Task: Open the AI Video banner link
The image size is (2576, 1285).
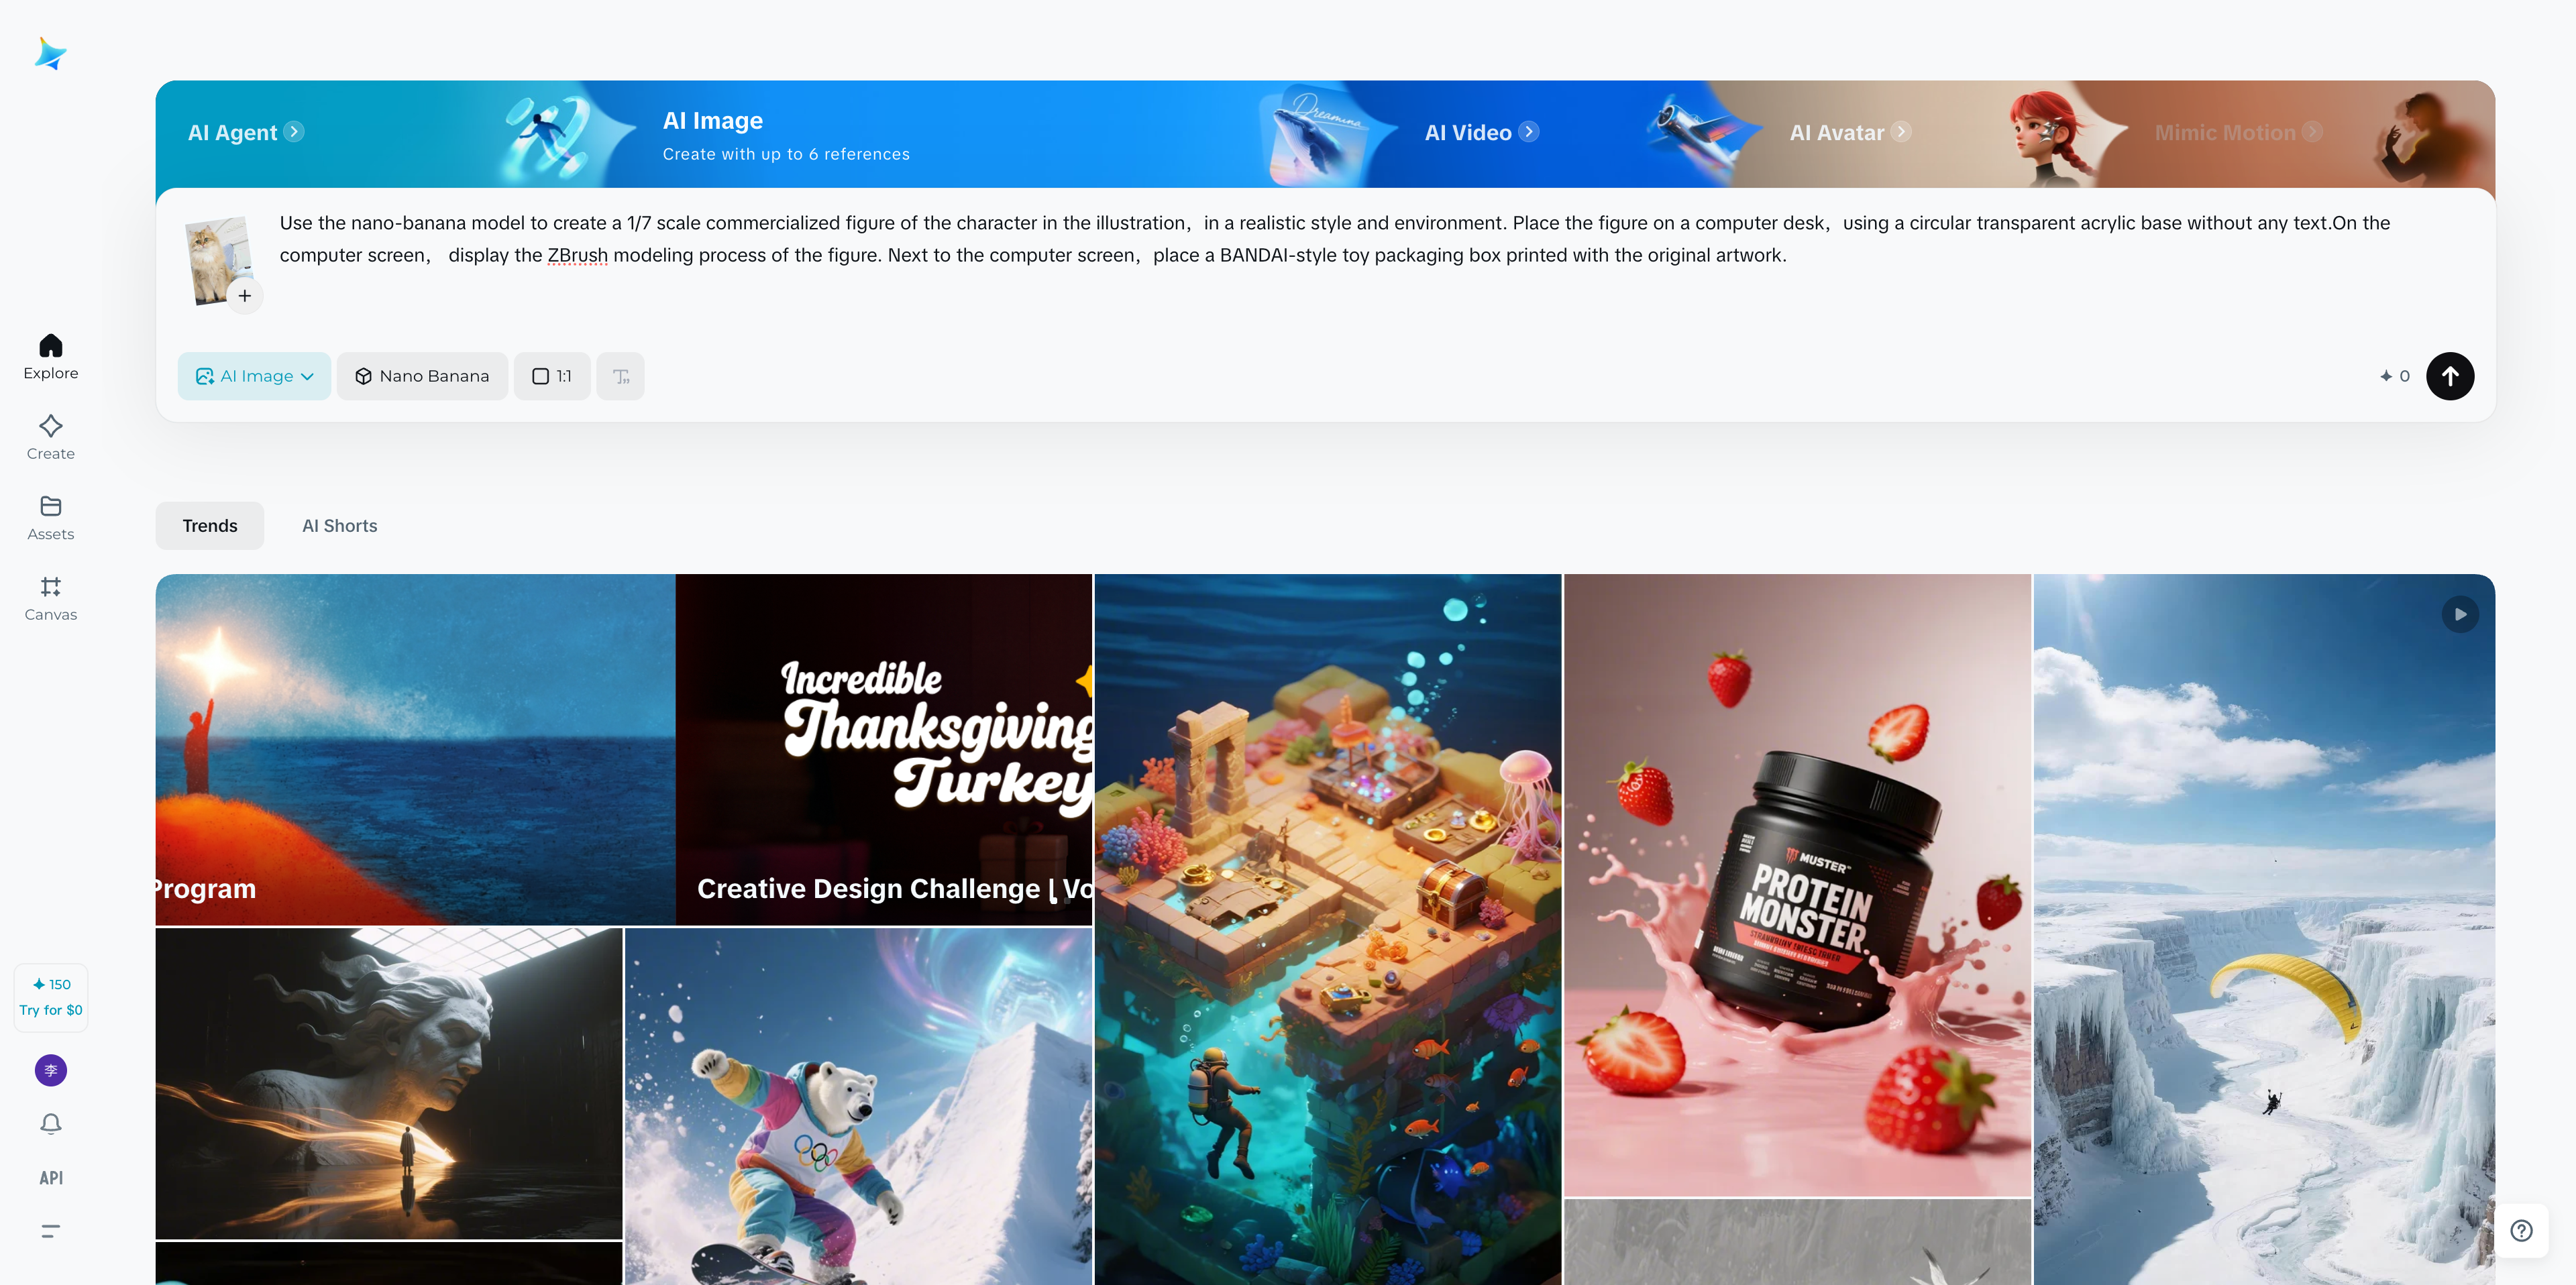Action: pos(1481,132)
